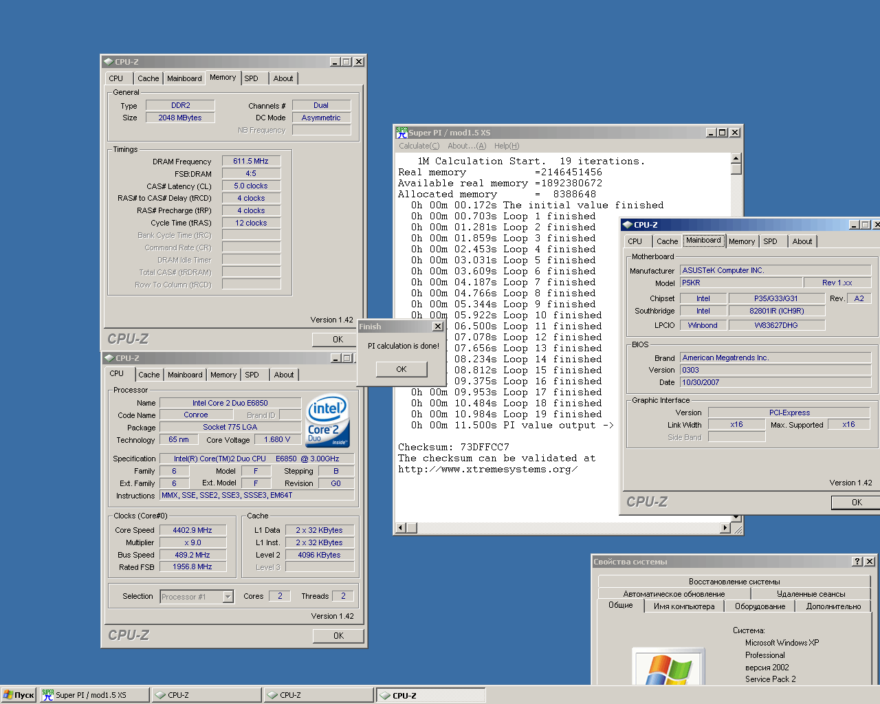Open Mainboard tab in top-left CPU-Z window
Image resolution: width=880 pixels, height=704 pixels.
click(x=184, y=78)
